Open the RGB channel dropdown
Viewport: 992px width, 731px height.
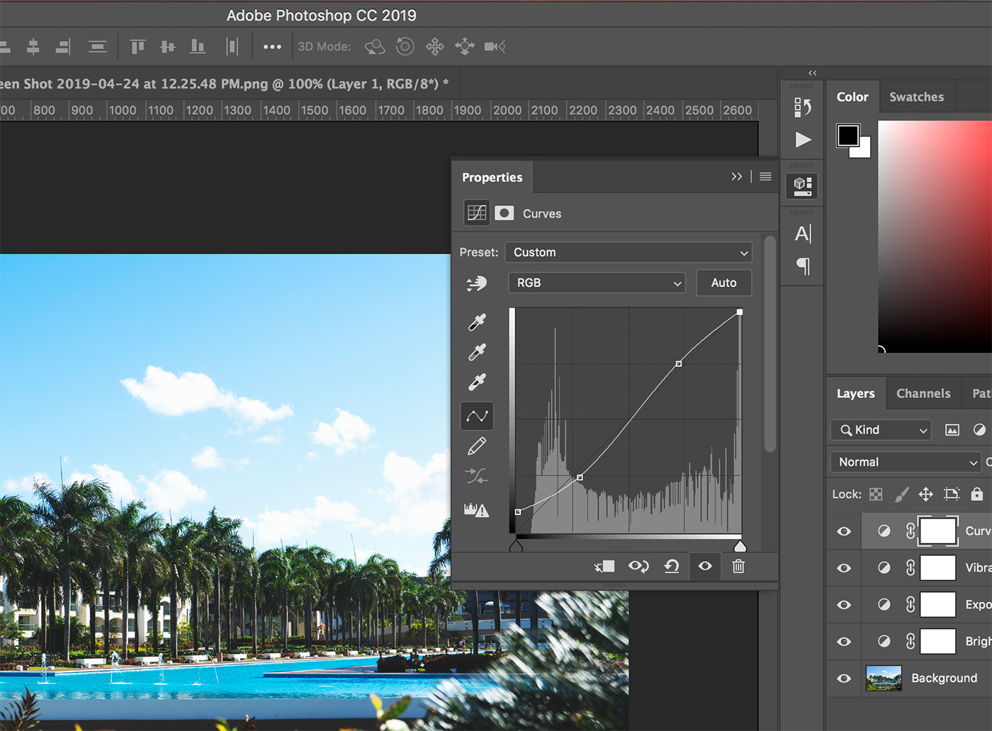pyautogui.click(x=596, y=283)
